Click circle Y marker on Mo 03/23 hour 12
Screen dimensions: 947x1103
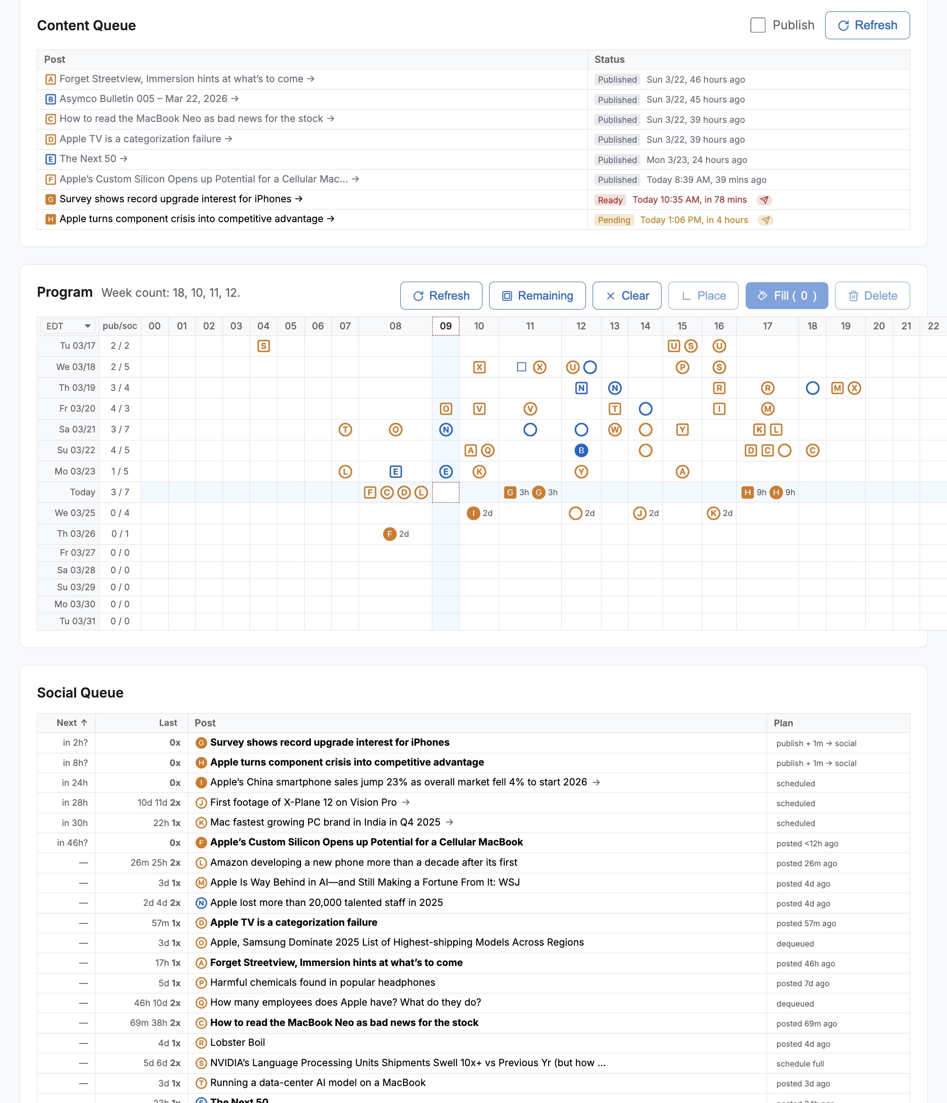[x=581, y=471]
